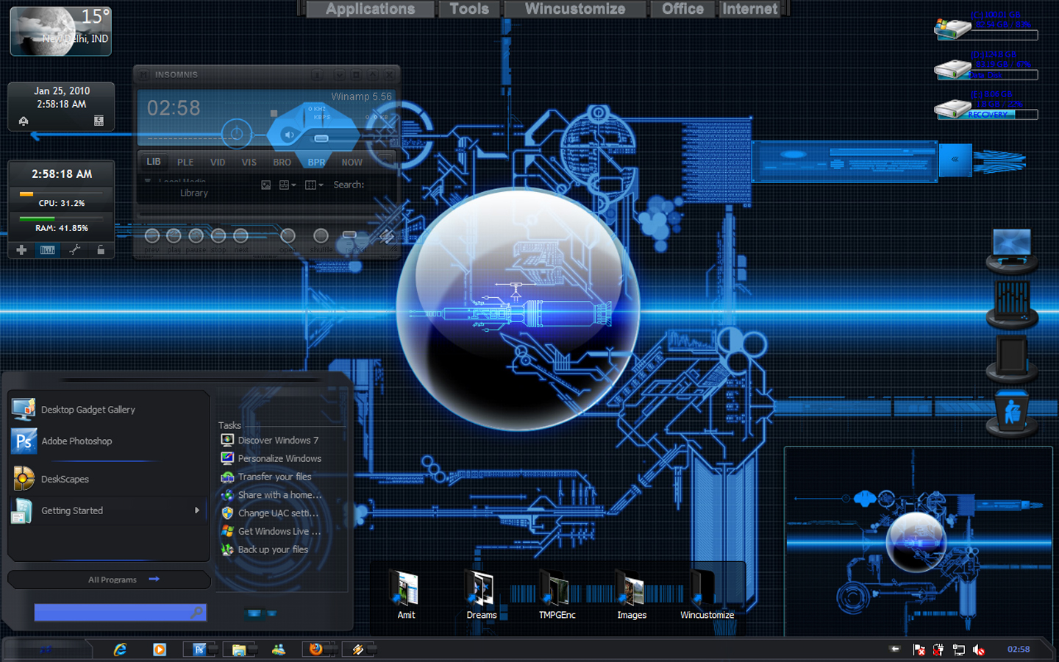
Task: Open Wincustomize menu at top
Action: tap(575, 9)
